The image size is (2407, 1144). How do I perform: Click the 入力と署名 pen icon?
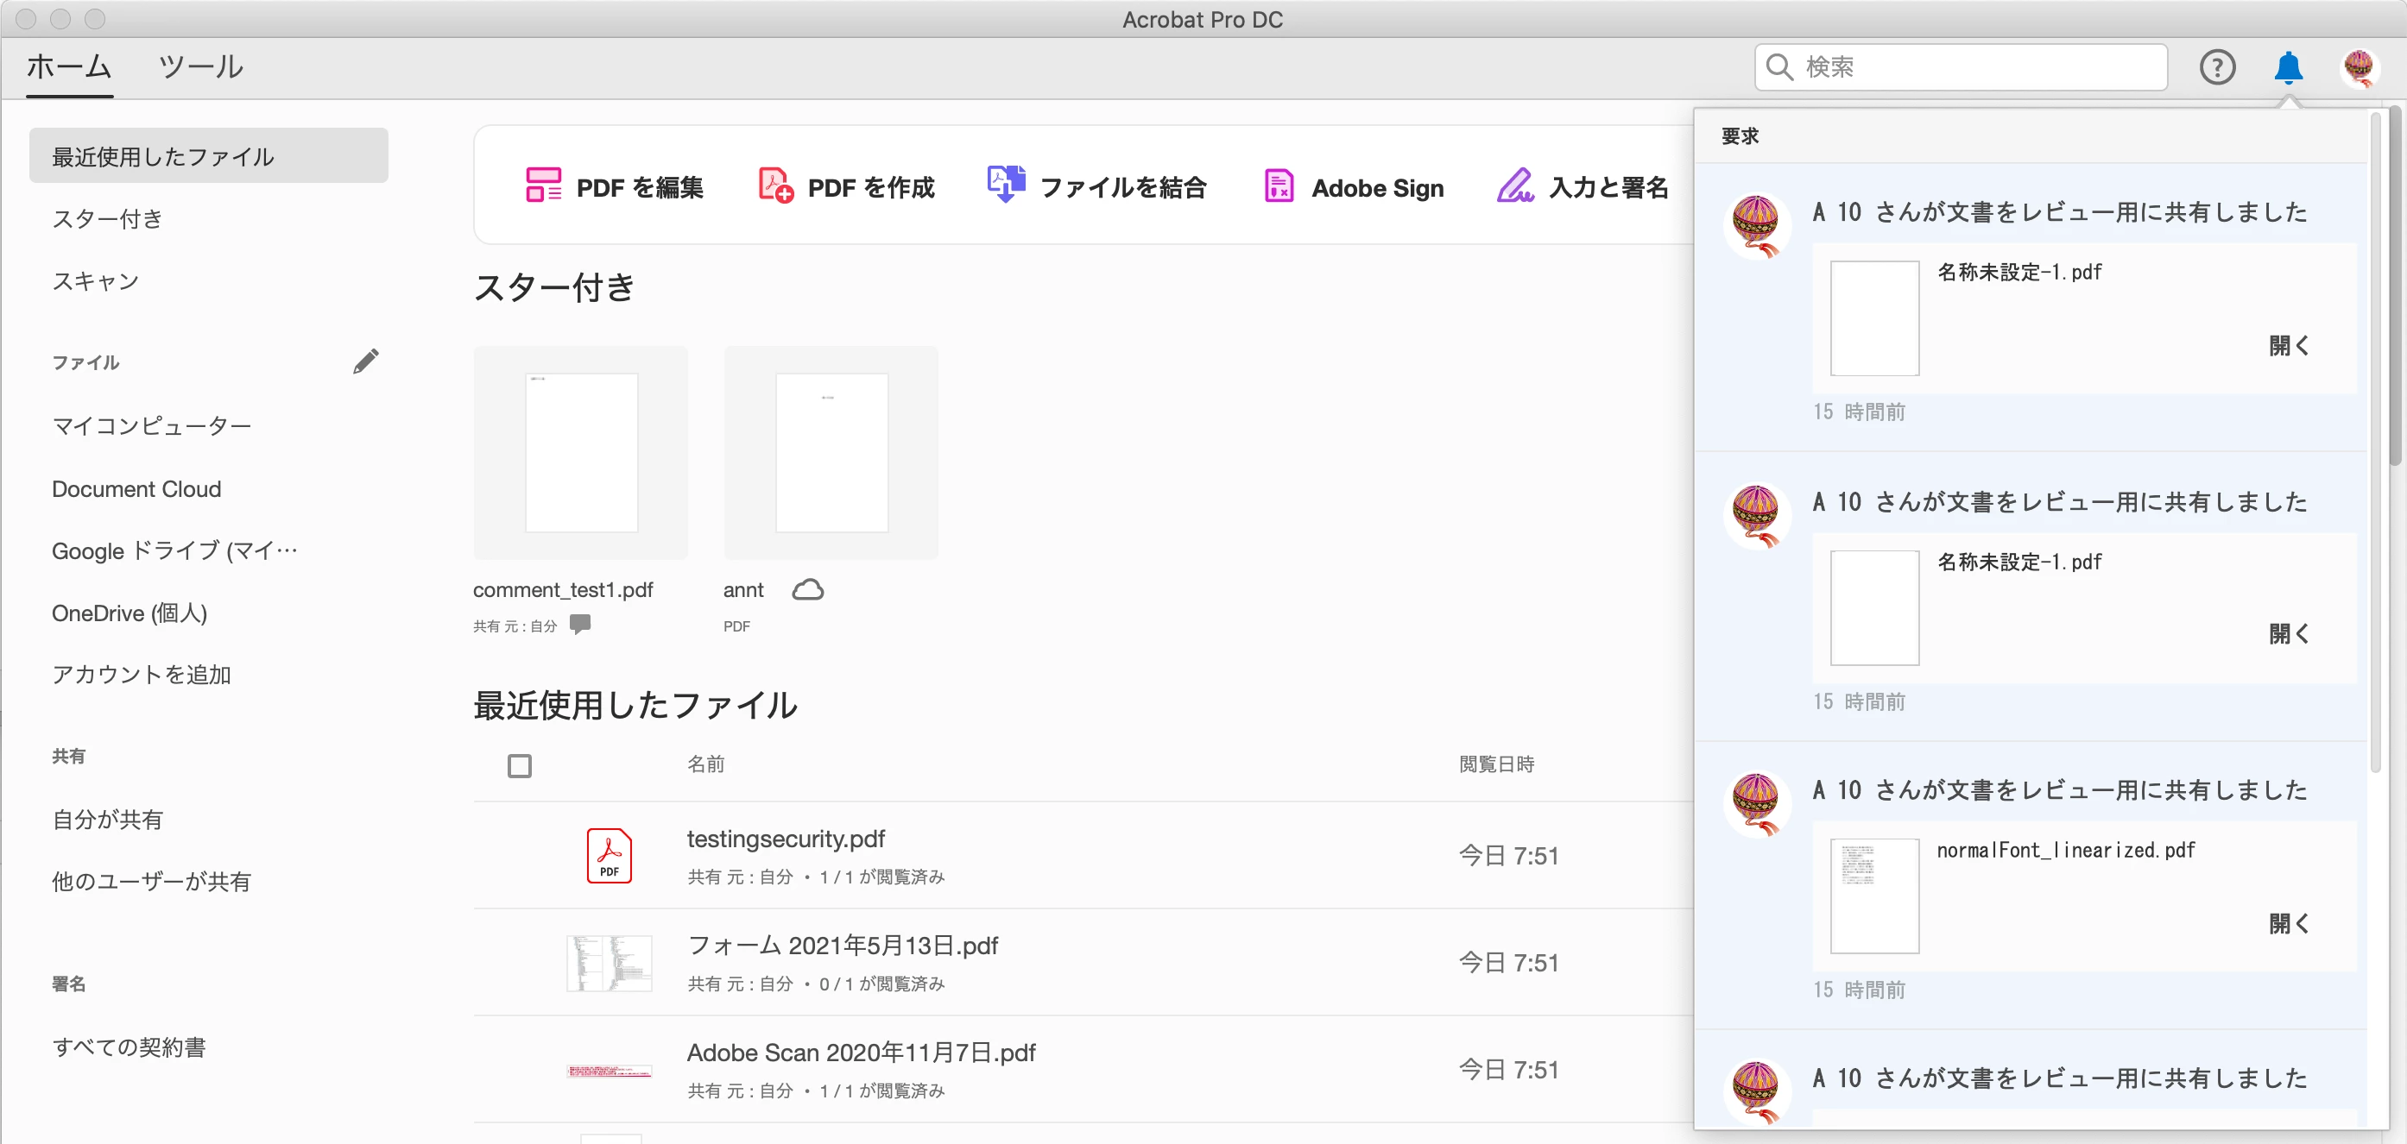[x=1514, y=185]
